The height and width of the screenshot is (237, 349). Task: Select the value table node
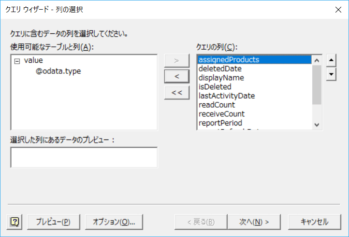(x=33, y=61)
